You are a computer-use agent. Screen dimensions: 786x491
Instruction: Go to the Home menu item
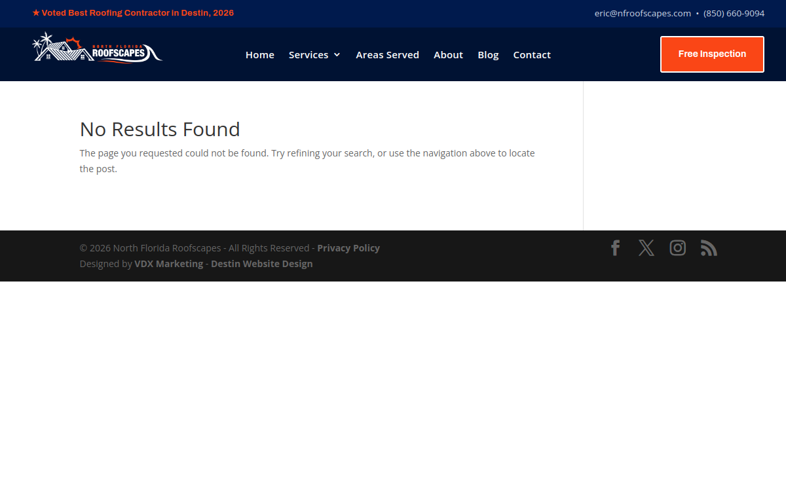(x=260, y=55)
